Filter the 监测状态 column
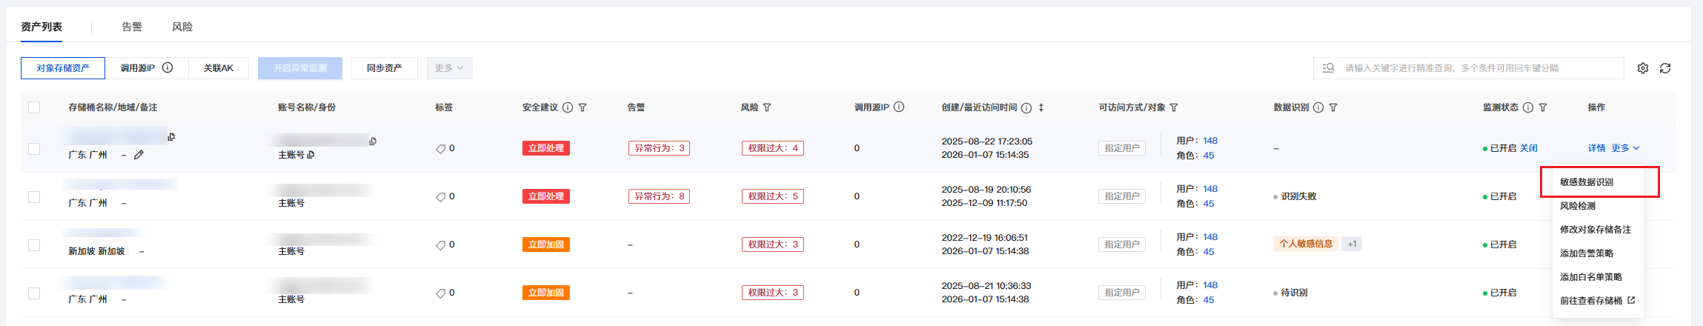This screenshot has width=1703, height=326. (1543, 107)
